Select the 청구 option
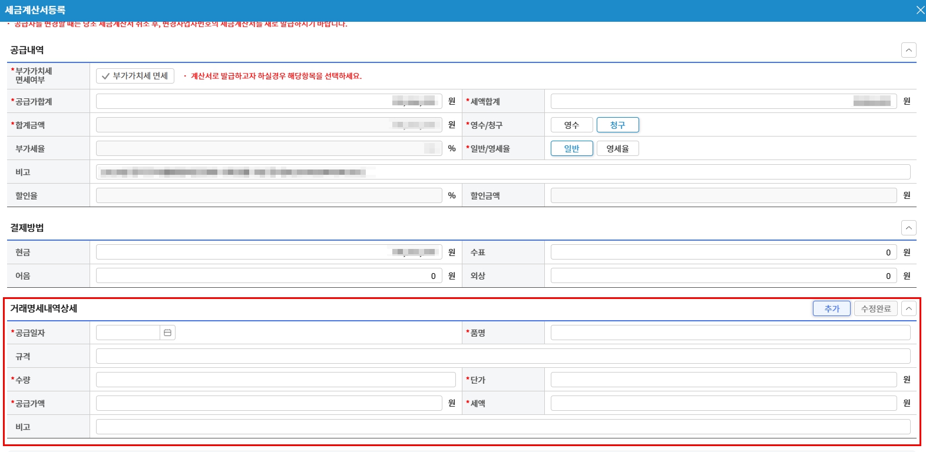The width and height of the screenshot is (926, 452). click(x=617, y=125)
